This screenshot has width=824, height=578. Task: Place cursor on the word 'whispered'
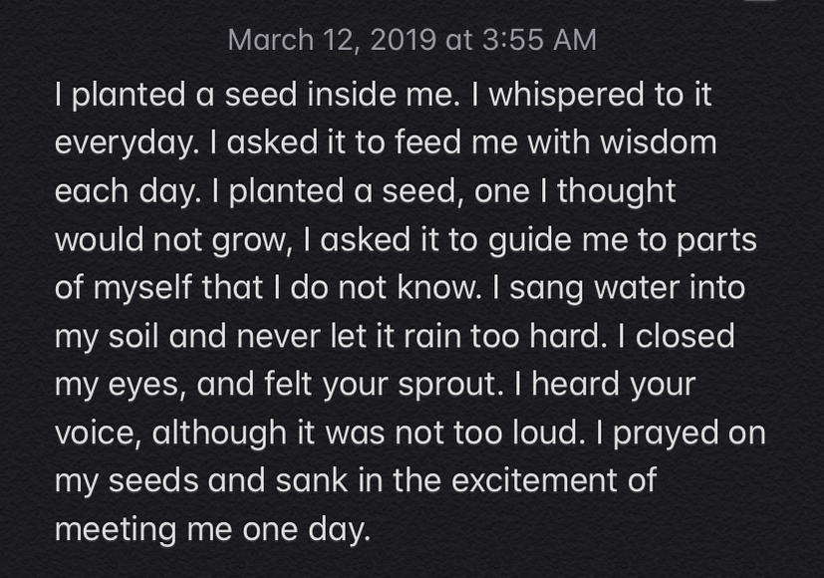click(x=567, y=96)
